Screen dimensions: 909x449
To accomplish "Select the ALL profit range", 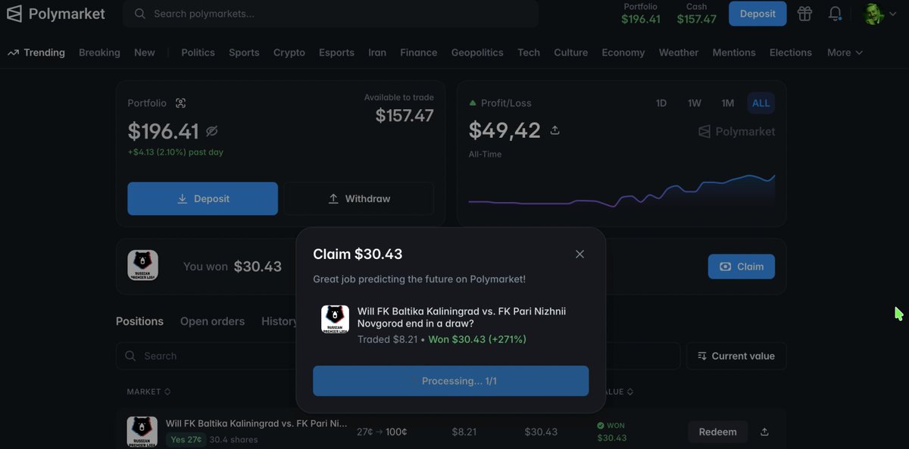I will (761, 103).
